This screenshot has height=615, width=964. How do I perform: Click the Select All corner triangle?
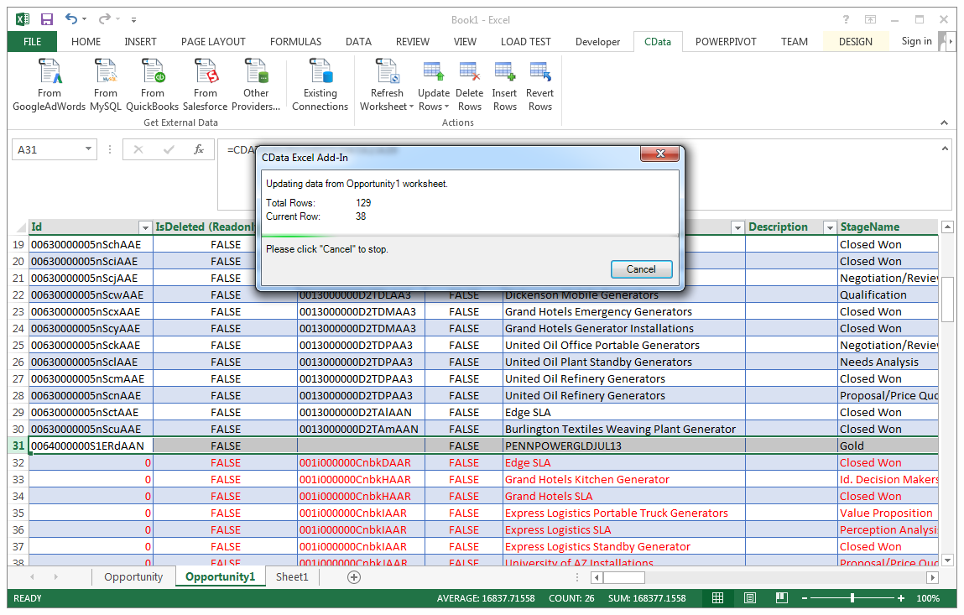(x=21, y=227)
